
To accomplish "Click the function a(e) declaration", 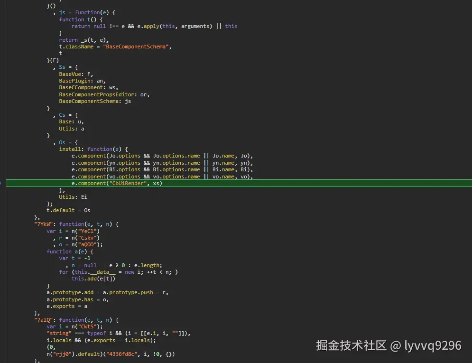I will 70,251.
